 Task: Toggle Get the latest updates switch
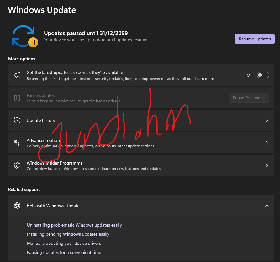point(263,75)
